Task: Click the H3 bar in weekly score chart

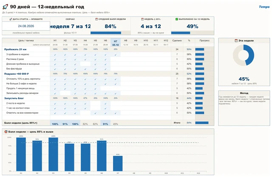Action: tap(53, 154)
